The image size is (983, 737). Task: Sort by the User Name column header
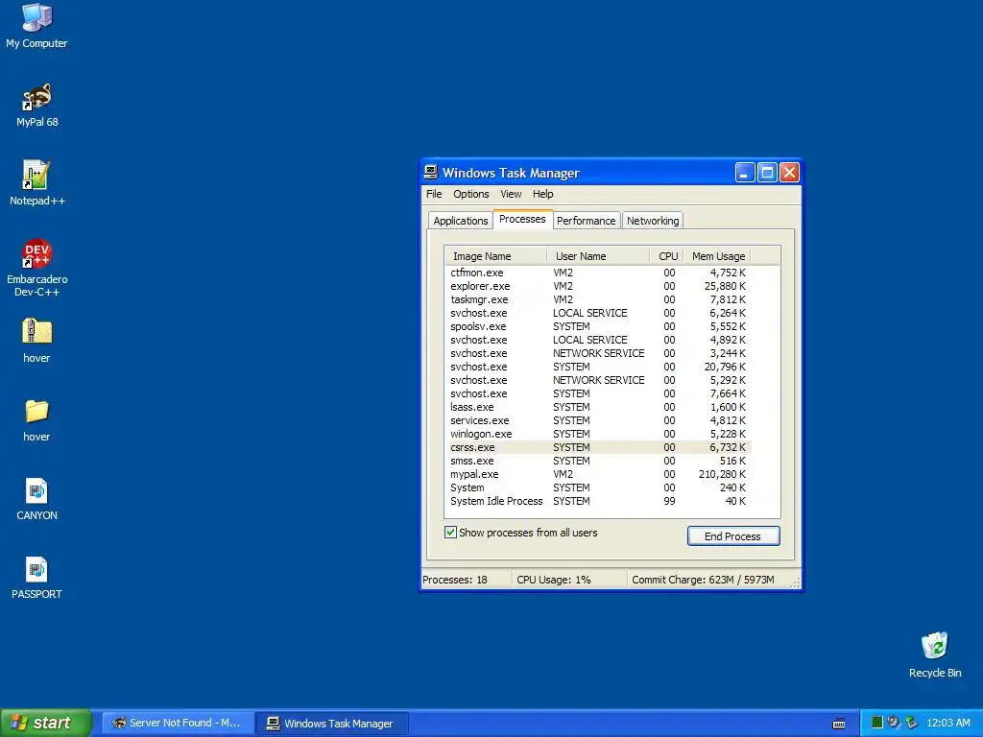point(599,256)
